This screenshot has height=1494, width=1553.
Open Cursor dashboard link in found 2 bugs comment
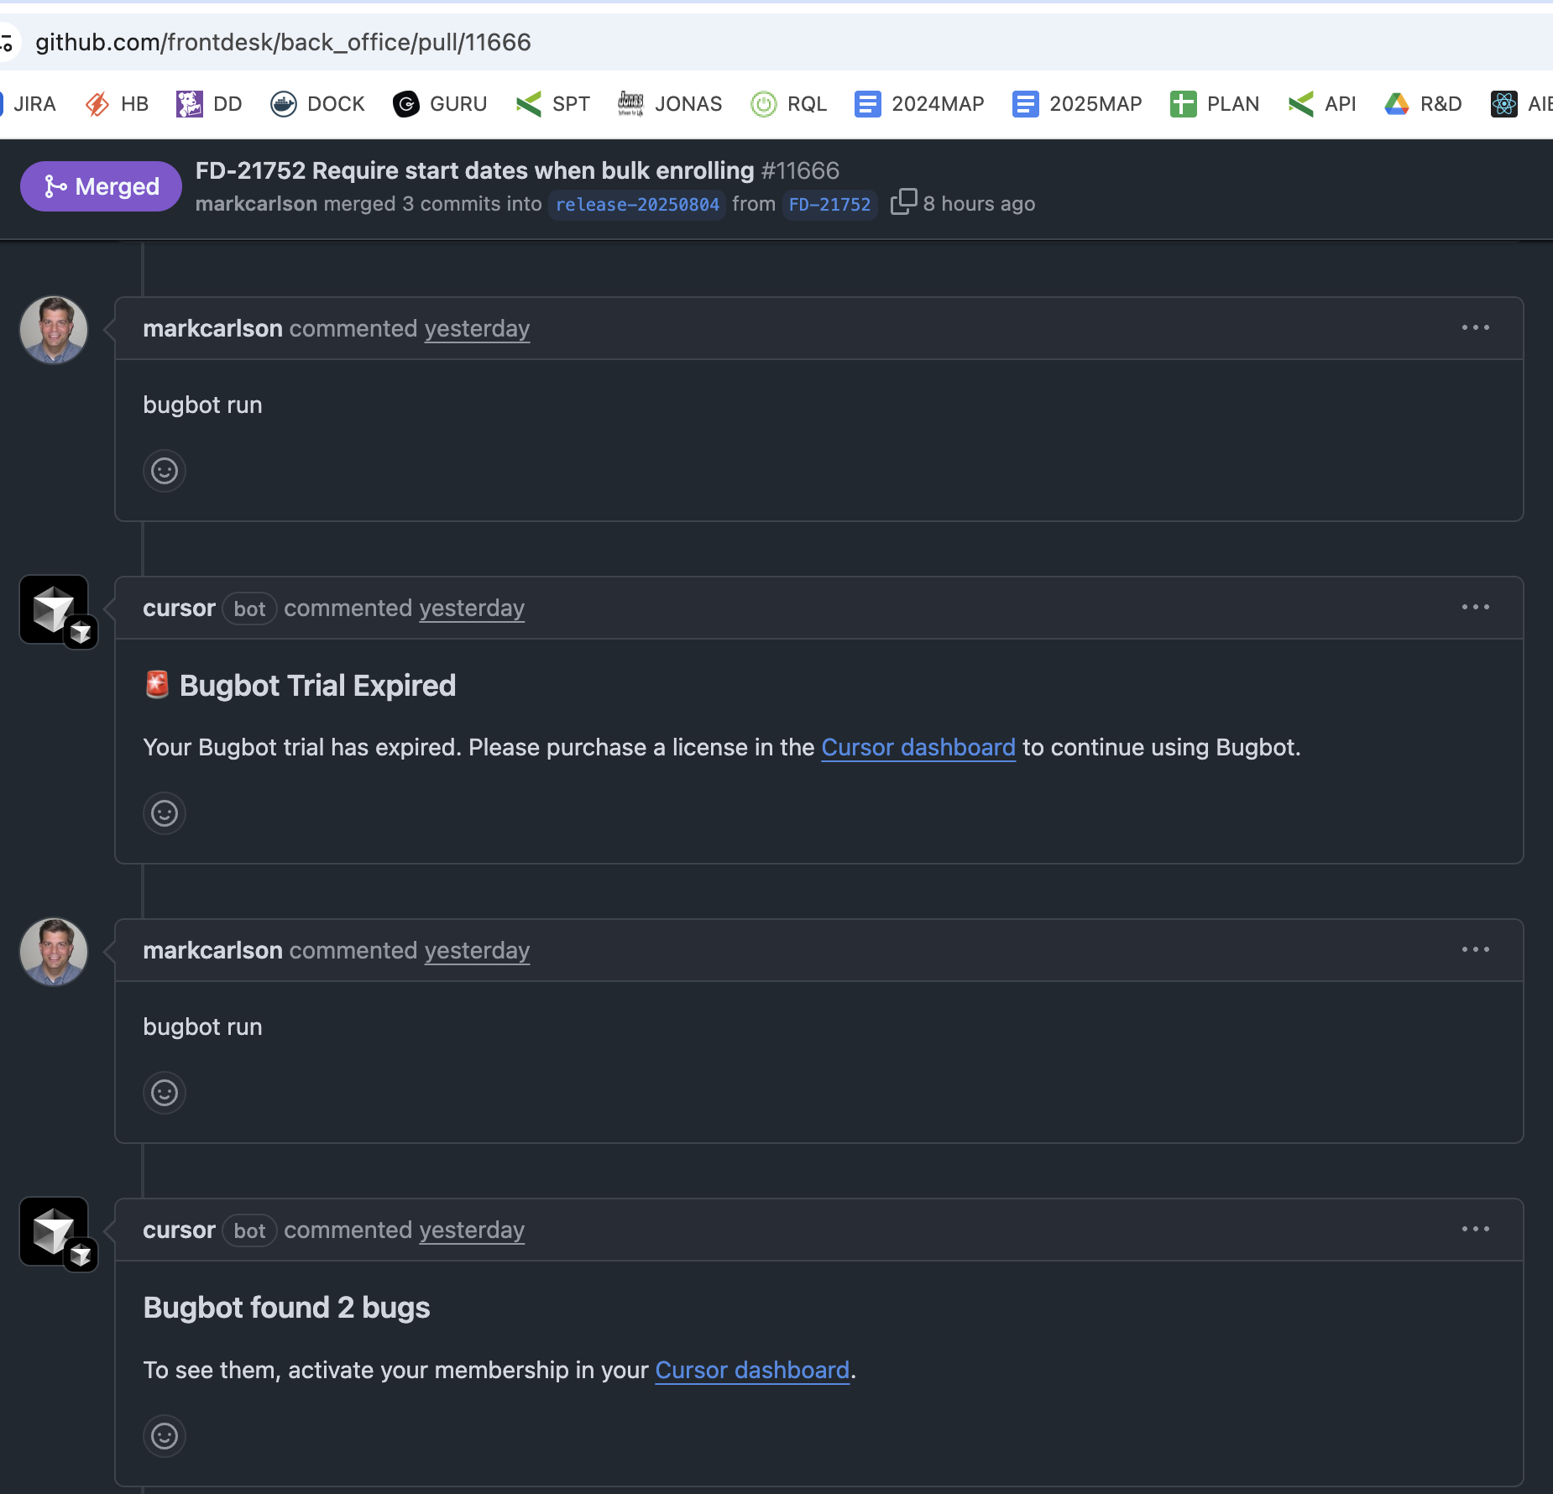752,1370
